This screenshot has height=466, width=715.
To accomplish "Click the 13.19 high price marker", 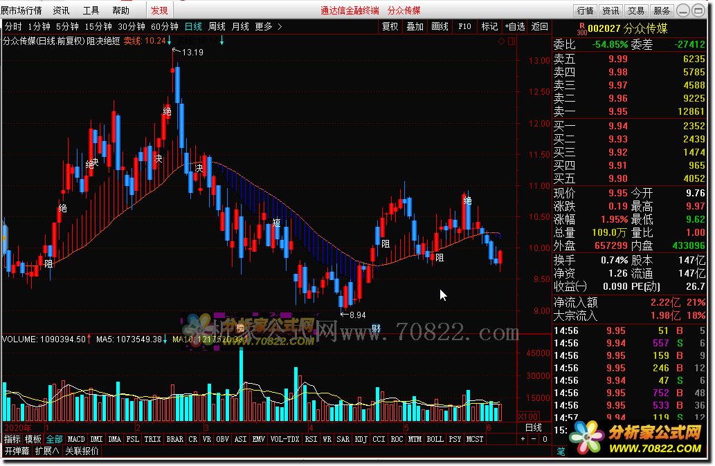I will tap(192, 53).
